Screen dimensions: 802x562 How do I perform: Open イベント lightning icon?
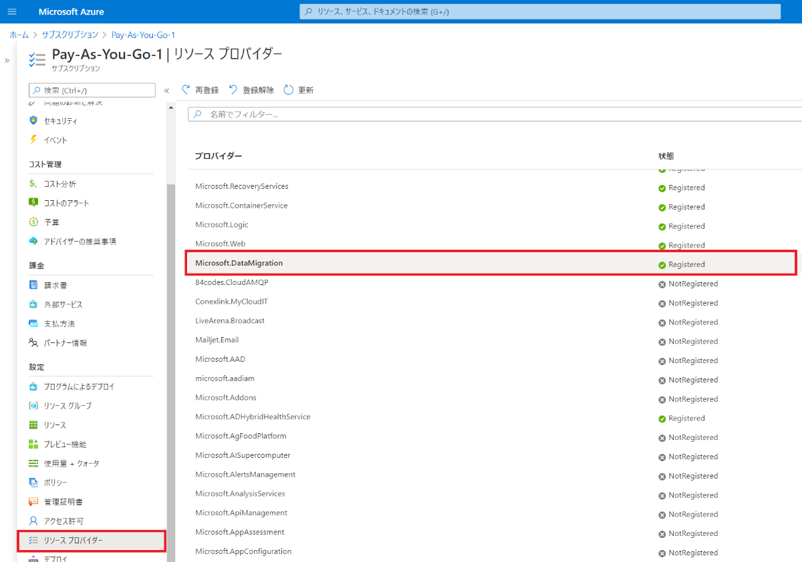pyautogui.click(x=33, y=139)
